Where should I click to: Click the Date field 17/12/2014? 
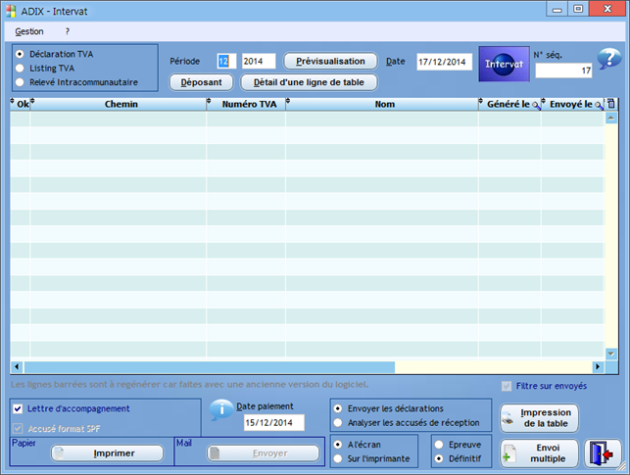tap(444, 62)
